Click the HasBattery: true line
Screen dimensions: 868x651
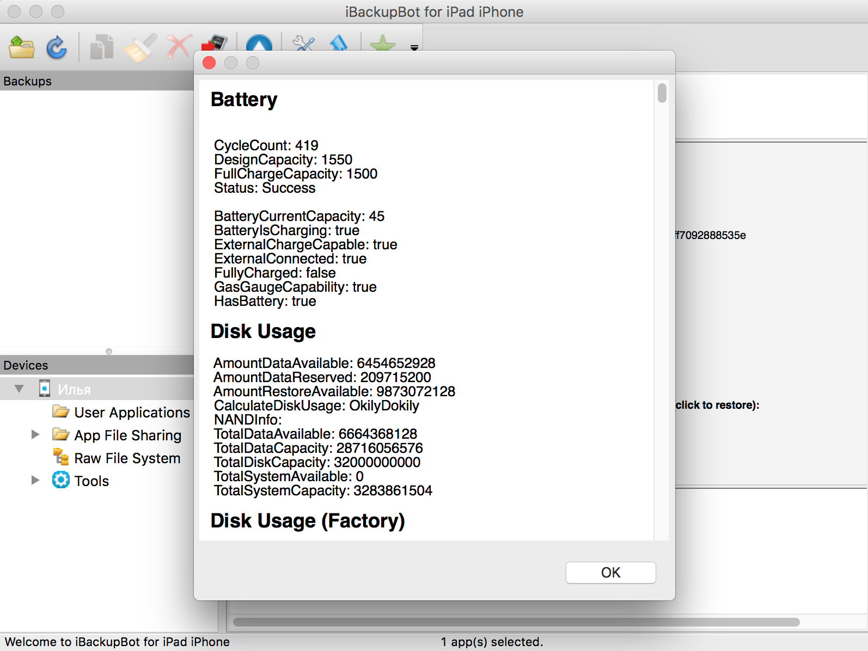pos(265,301)
